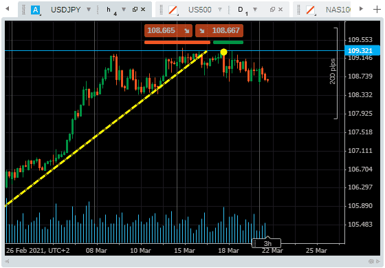Click the 107.111 price axis label
This screenshot has width=385, height=268.
(360, 150)
